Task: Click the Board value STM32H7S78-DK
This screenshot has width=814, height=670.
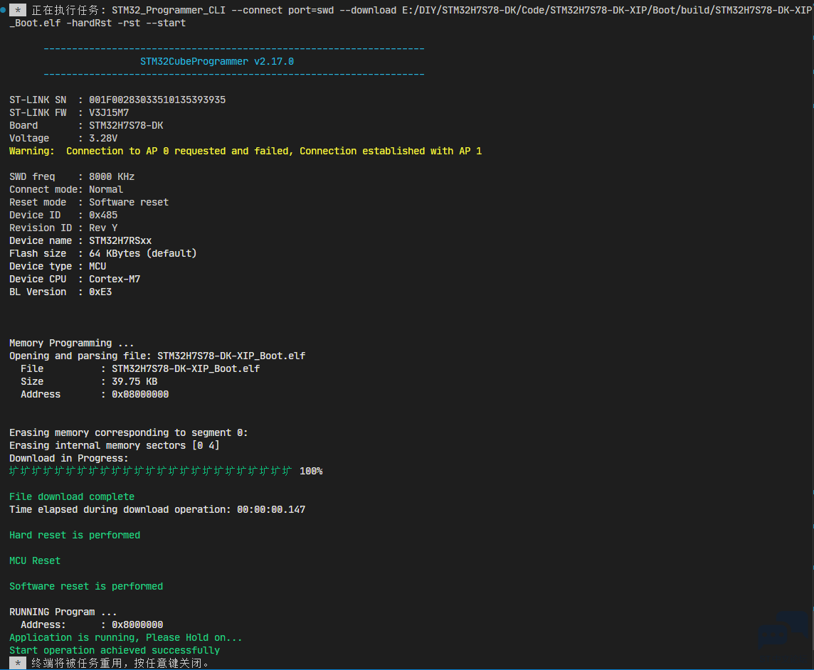Action: pyautogui.click(x=126, y=126)
